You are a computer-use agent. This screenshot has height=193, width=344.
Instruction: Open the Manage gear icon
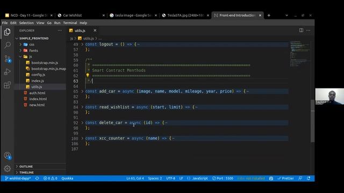(7, 168)
